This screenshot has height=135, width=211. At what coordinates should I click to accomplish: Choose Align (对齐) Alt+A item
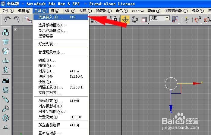click(61, 71)
